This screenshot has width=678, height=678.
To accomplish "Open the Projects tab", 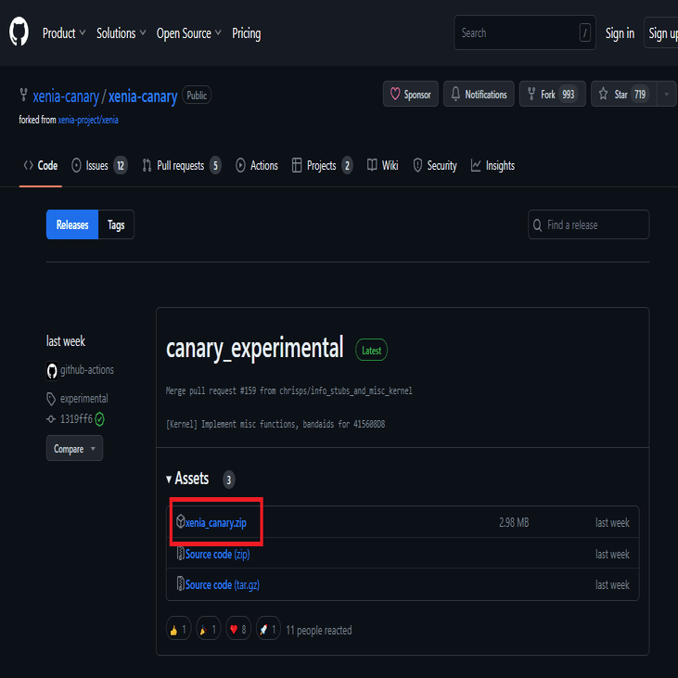I will [322, 166].
